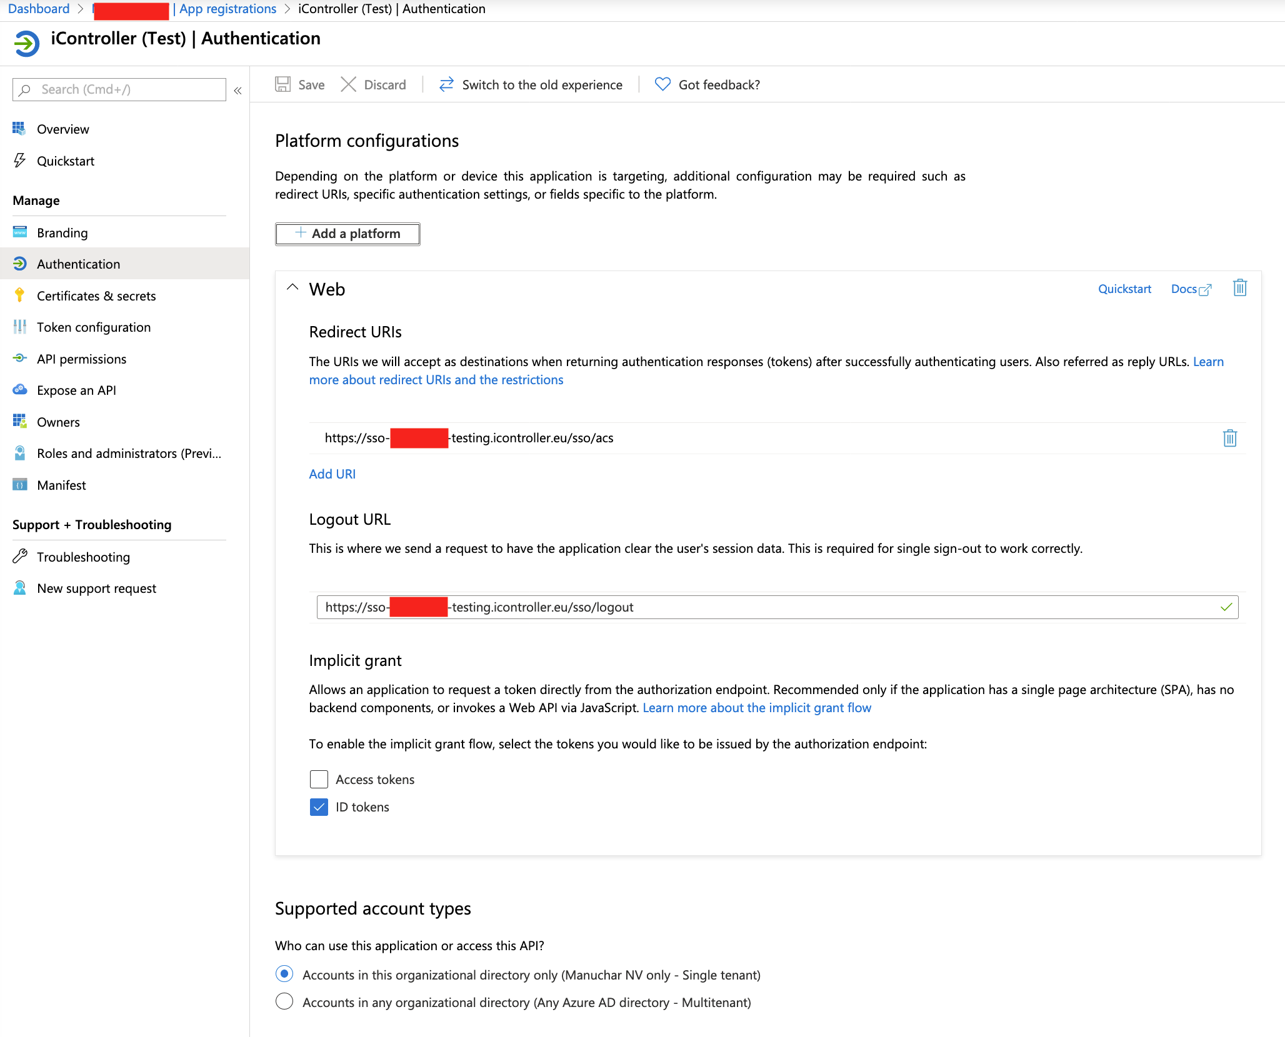
Task: Click the feedback heart icon
Action: (662, 84)
